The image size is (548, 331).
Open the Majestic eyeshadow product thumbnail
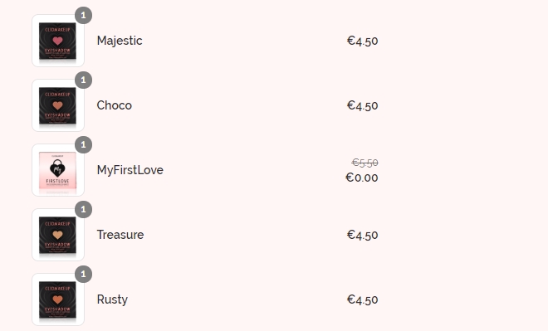click(58, 41)
